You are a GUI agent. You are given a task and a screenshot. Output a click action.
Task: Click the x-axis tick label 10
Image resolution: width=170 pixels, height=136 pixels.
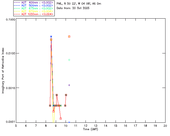(66, 126)
